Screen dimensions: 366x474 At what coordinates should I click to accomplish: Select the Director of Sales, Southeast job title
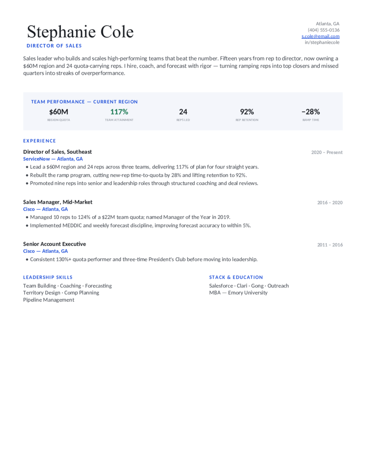pyautogui.click(x=57, y=152)
